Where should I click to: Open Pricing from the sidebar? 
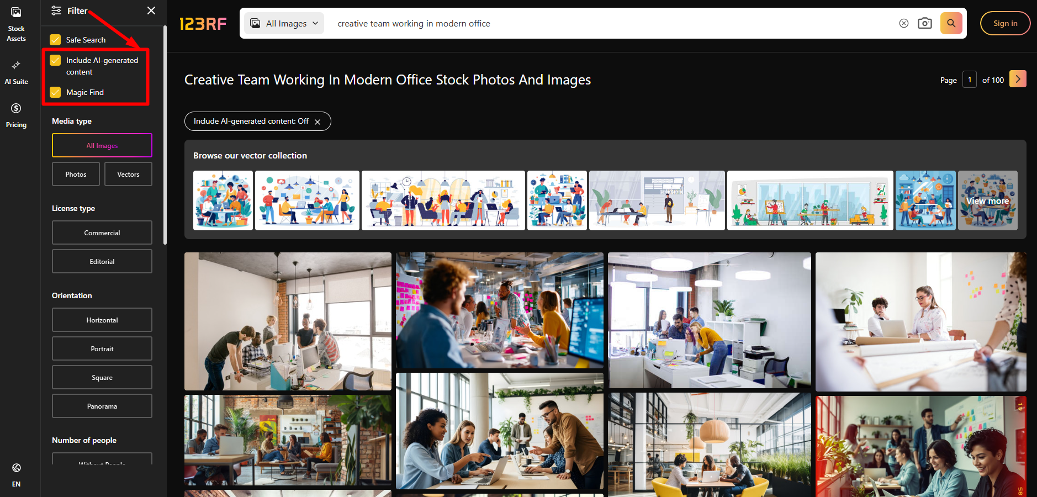click(x=16, y=115)
